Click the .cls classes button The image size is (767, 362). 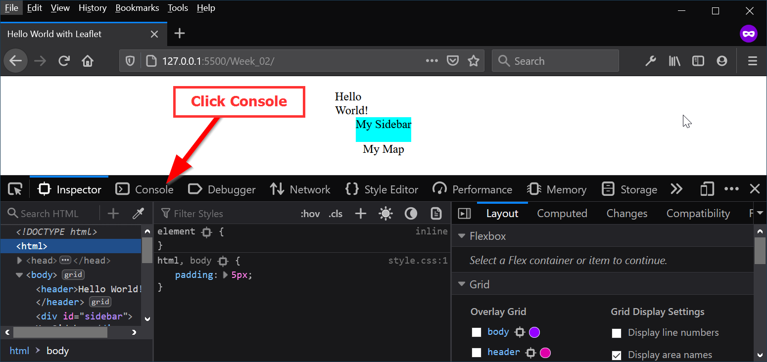coord(336,214)
